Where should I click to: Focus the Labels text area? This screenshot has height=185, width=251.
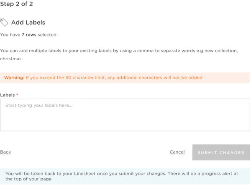[x=125, y=115]
